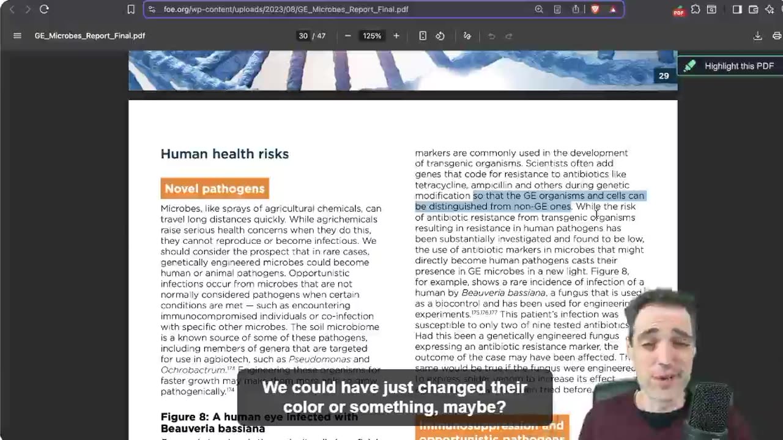Image resolution: width=783 pixels, height=440 pixels.
Task: Zoom out the PDF with minus button
Action: (x=347, y=36)
